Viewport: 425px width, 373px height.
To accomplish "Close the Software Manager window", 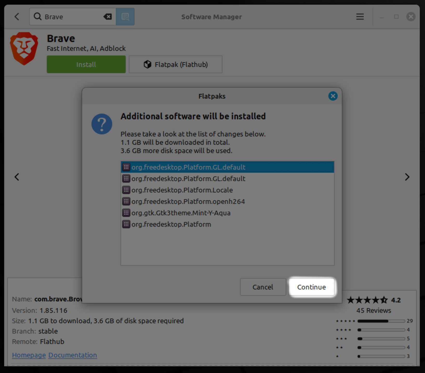I will (411, 17).
